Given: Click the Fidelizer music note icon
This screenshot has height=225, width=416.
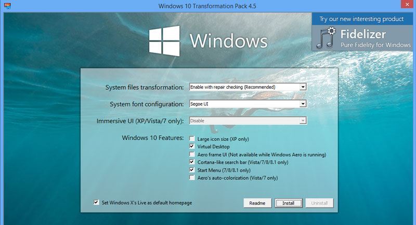Looking at the screenshot, I should click(x=326, y=37).
